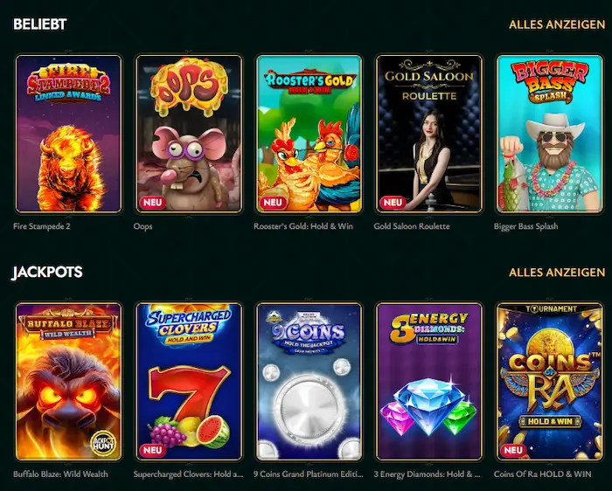
Task: Click the Bigger Bass Splash title text
Action: (525, 226)
